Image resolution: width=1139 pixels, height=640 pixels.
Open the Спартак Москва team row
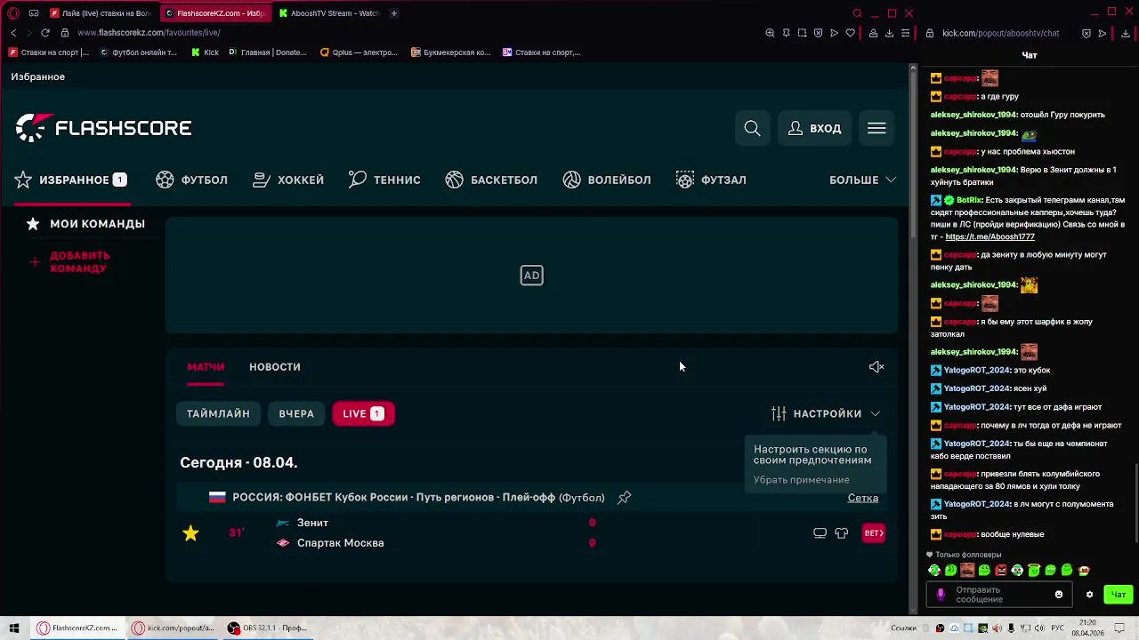(x=340, y=543)
